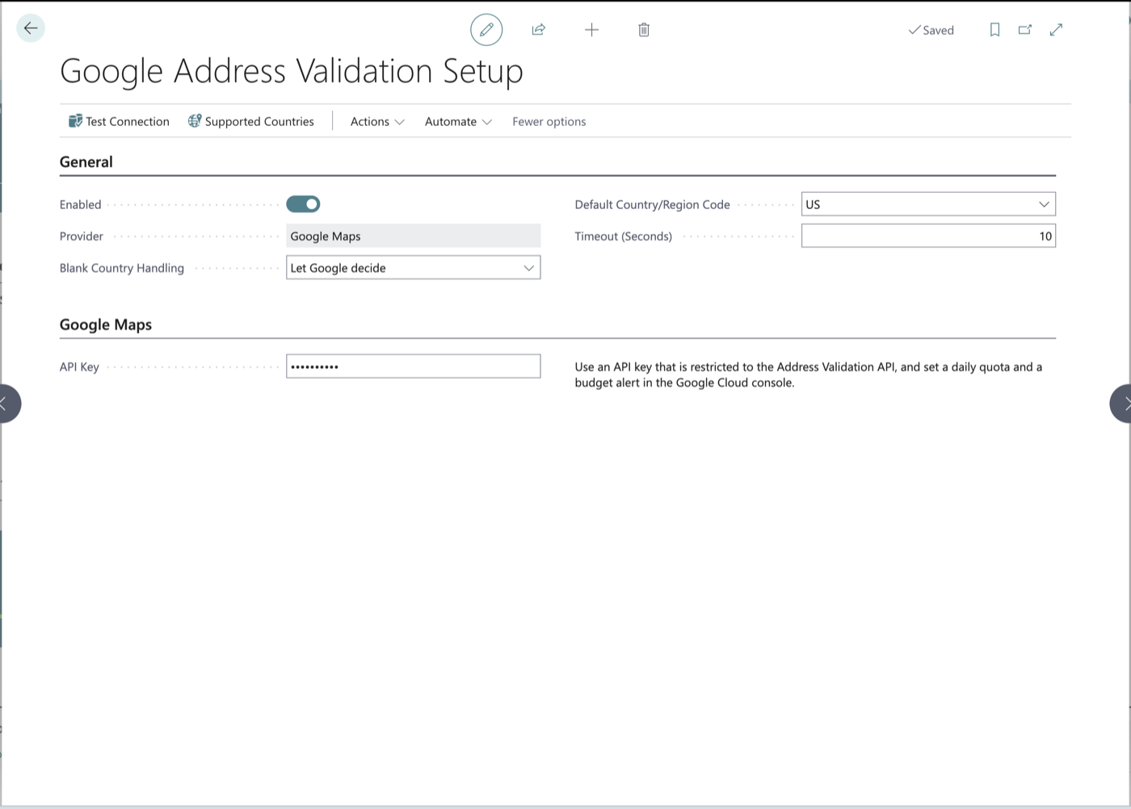Click the bookmark icon
This screenshot has height=809, width=1131.
click(x=994, y=30)
